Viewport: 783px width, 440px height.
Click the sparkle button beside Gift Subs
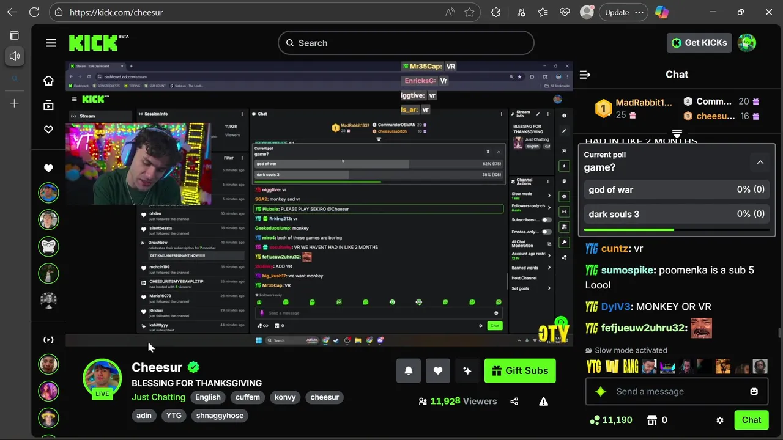click(x=467, y=370)
